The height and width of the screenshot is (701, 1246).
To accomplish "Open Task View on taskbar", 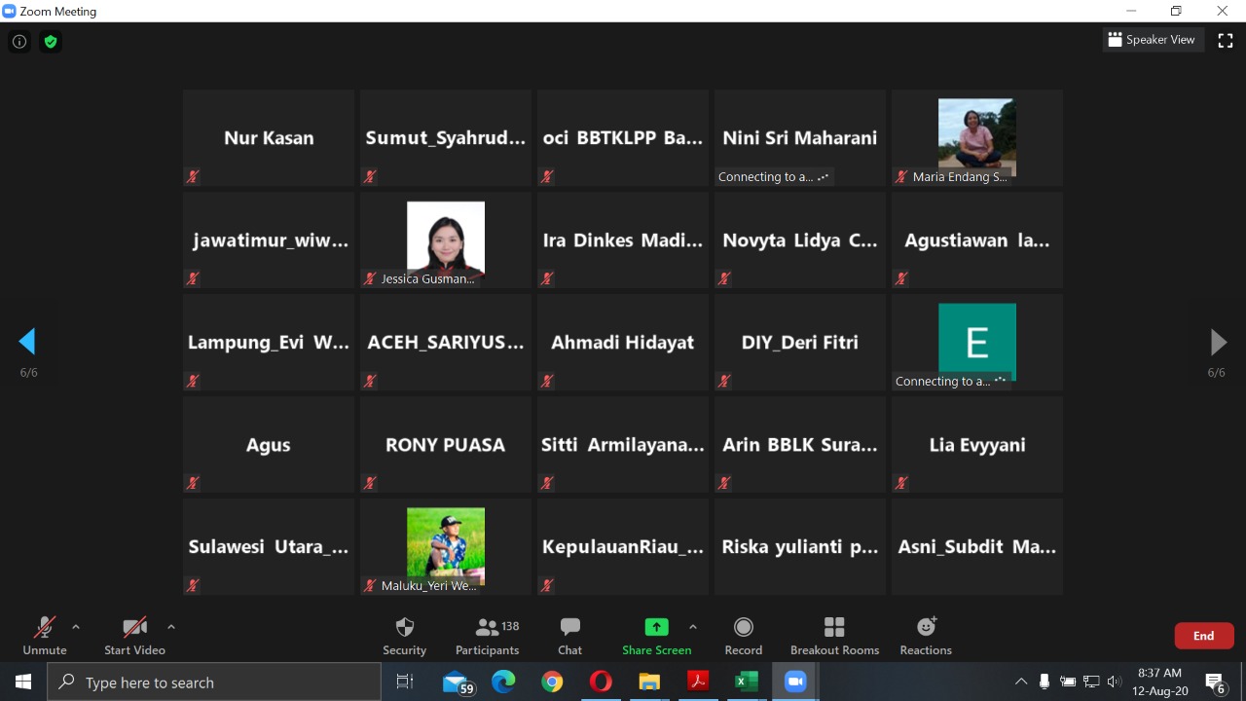I will click(405, 683).
